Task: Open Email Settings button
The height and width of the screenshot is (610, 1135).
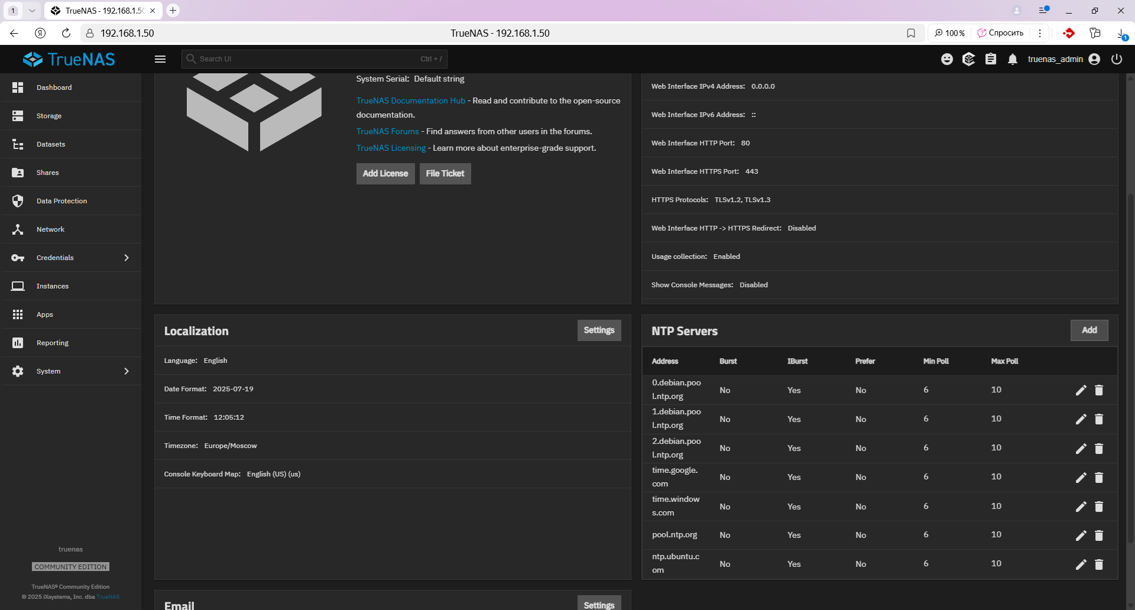Action: (x=599, y=603)
